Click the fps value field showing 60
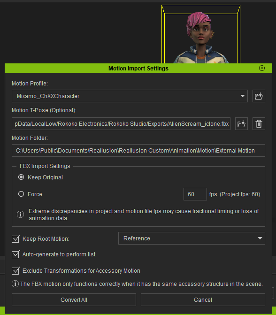276x315 pixels. pyautogui.click(x=195, y=194)
